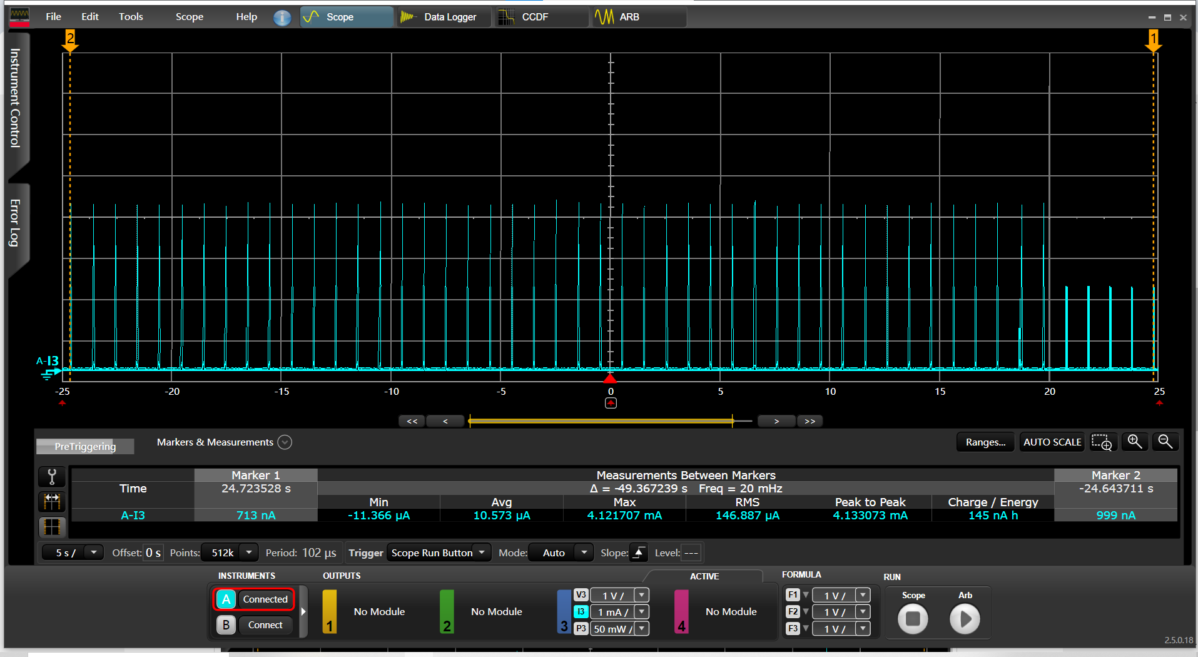Open the 5 s / time scale dropdown
This screenshot has height=657, width=1198.
[72, 553]
